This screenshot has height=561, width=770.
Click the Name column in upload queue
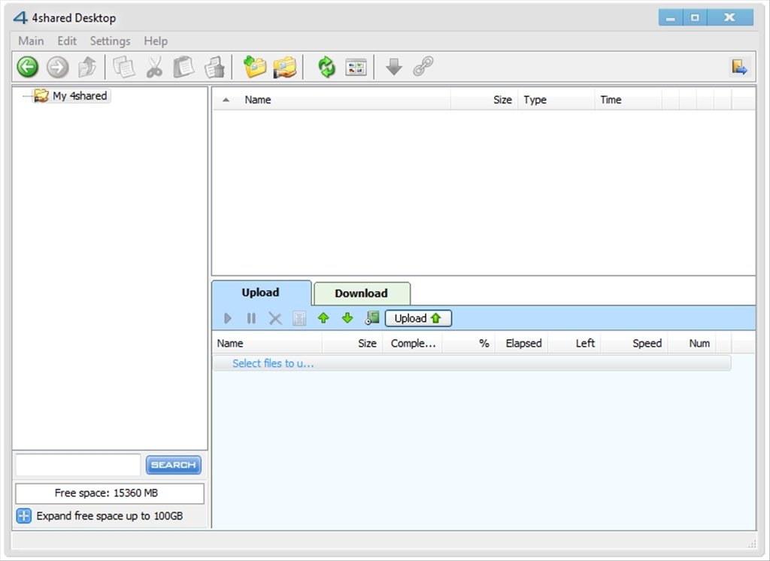point(230,344)
